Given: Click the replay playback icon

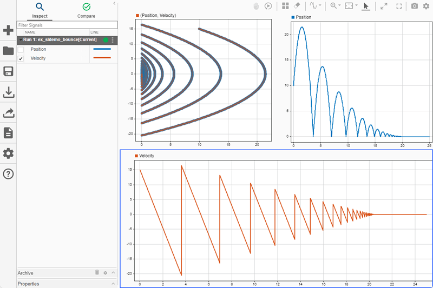Looking at the screenshot, I should tap(268, 6).
